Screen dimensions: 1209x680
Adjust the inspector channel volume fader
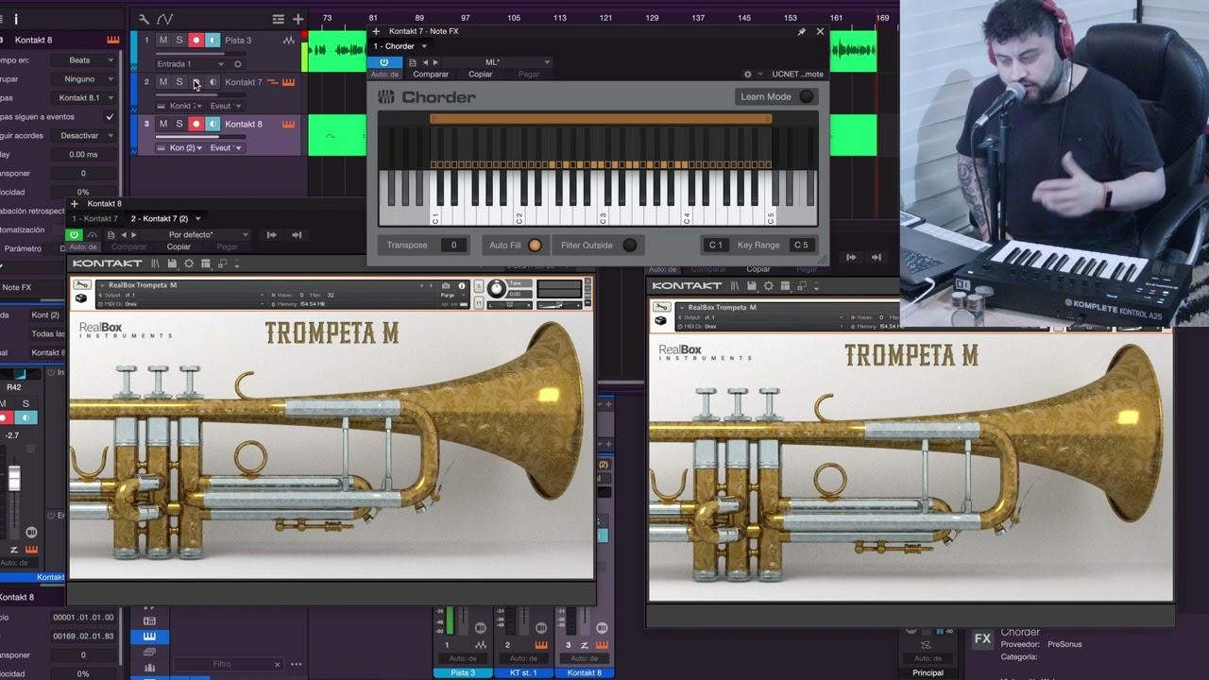coord(14,478)
